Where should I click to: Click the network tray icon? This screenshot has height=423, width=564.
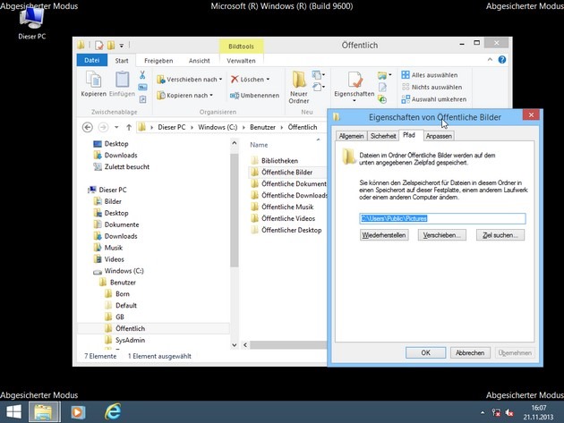coord(496,413)
